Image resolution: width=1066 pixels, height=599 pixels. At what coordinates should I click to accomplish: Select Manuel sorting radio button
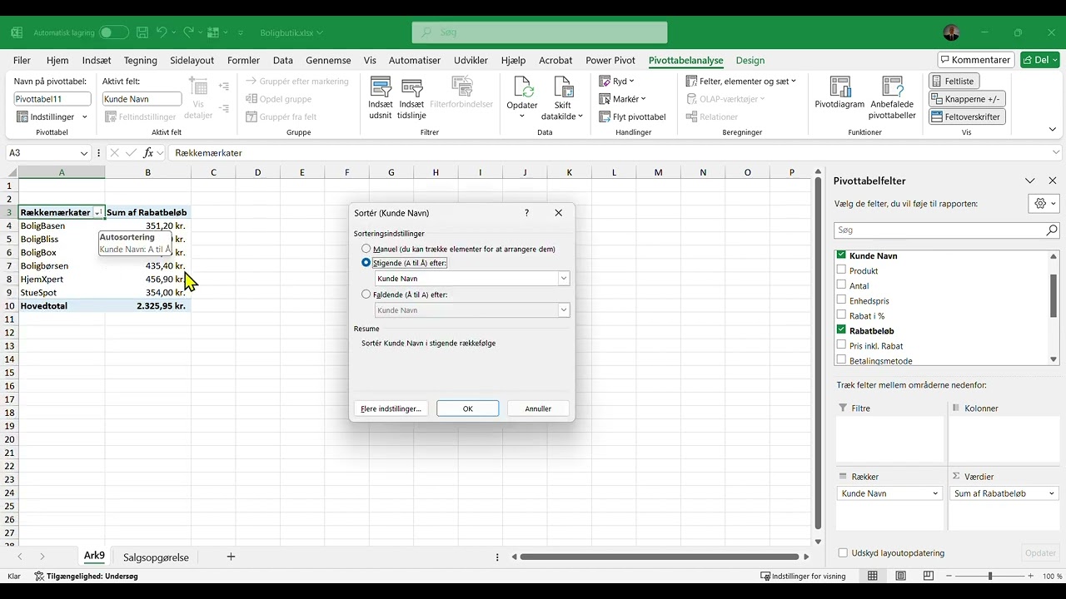(x=366, y=249)
